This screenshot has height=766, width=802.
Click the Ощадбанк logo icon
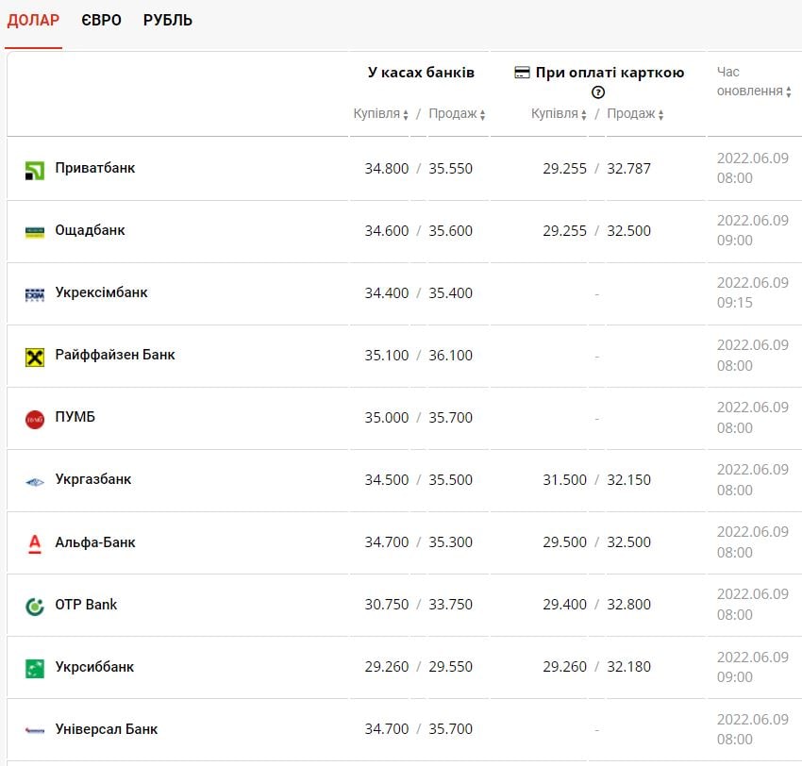35,231
